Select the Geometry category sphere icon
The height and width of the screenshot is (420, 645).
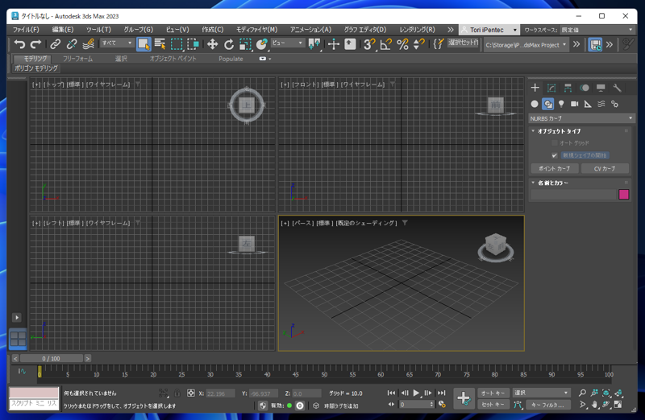[x=535, y=104]
